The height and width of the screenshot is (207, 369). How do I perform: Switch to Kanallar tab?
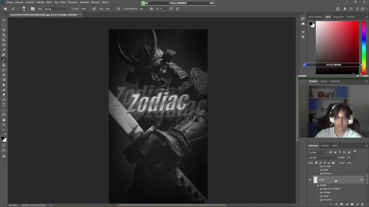pyautogui.click(x=325, y=145)
